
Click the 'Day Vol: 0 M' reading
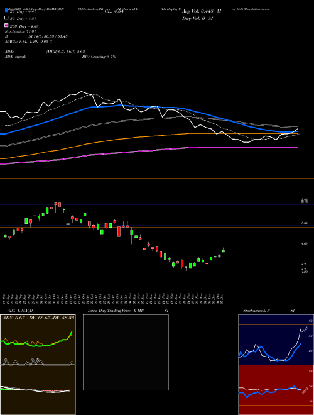pos(197,18)
